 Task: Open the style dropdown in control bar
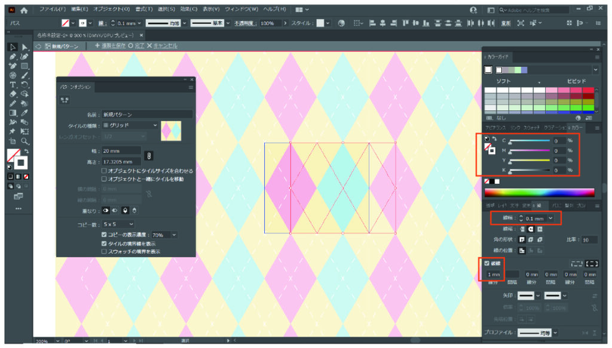(328, 23)
